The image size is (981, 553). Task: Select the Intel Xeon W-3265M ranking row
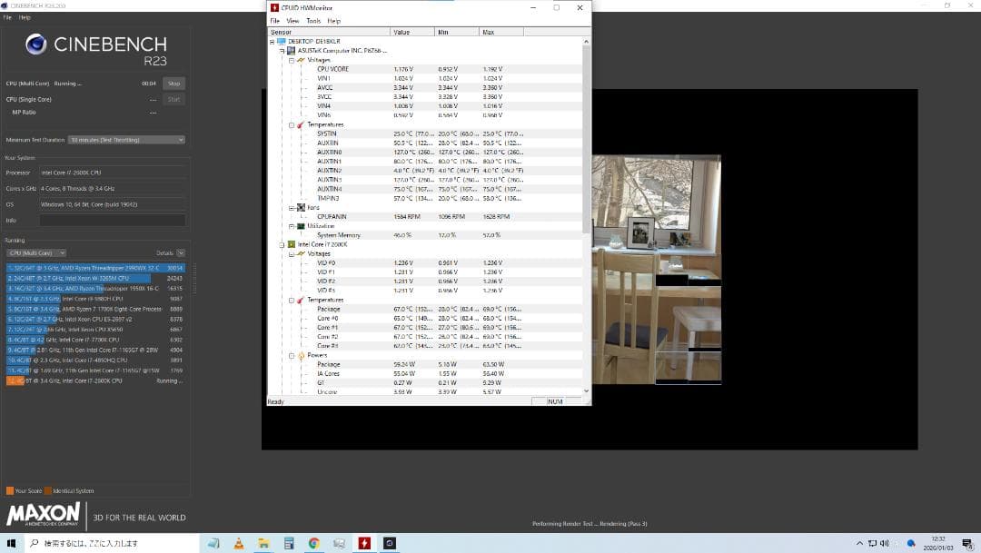pyautogui.click(x=95, y=279)
